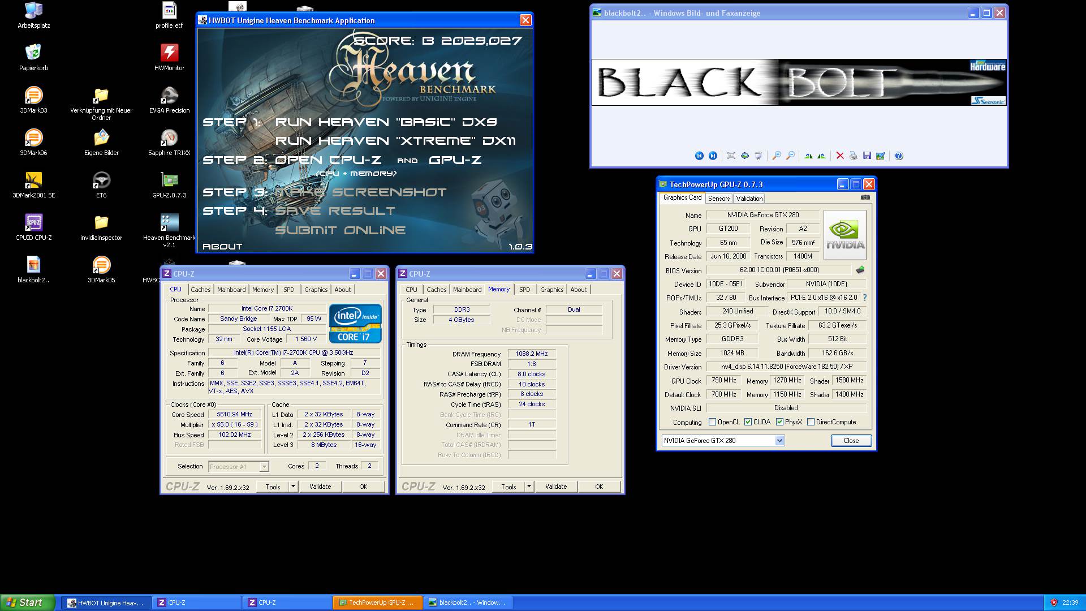Go to previous image in picture viewer
The width and height of the screenshot is (1086, 611).
[699, 156]
